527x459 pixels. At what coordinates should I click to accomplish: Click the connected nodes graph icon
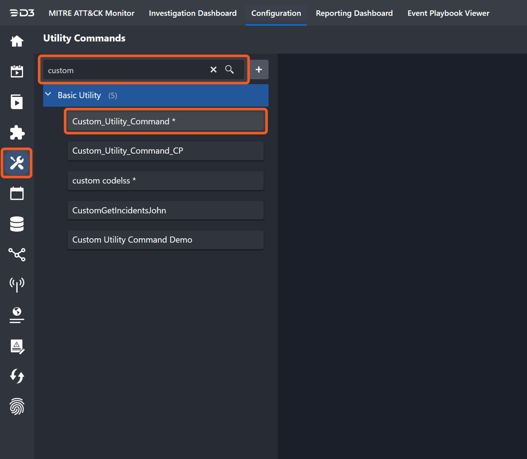pos(17,254)
